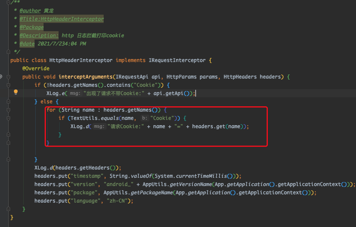Open the @author 黄龙 link
Screen dimensions: 356x227
30,11
